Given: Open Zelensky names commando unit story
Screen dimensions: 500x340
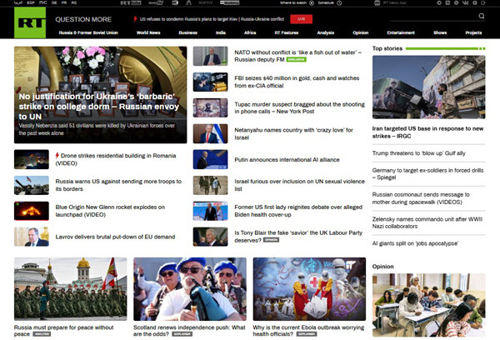Looking at the screenshot, I should [427, 222].
